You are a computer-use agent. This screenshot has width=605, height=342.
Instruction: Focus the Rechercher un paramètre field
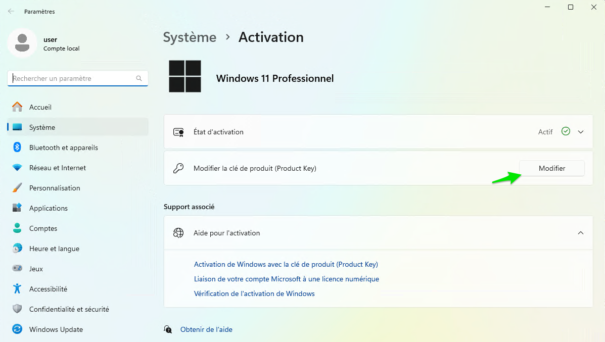click(77, 78)
